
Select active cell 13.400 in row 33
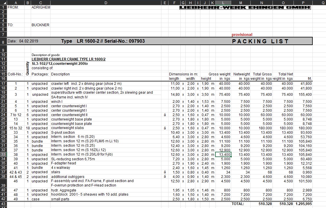coord(223,155)
